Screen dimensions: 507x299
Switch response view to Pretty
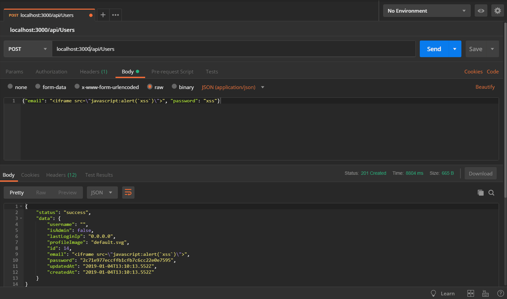click(x=17, y=192)
